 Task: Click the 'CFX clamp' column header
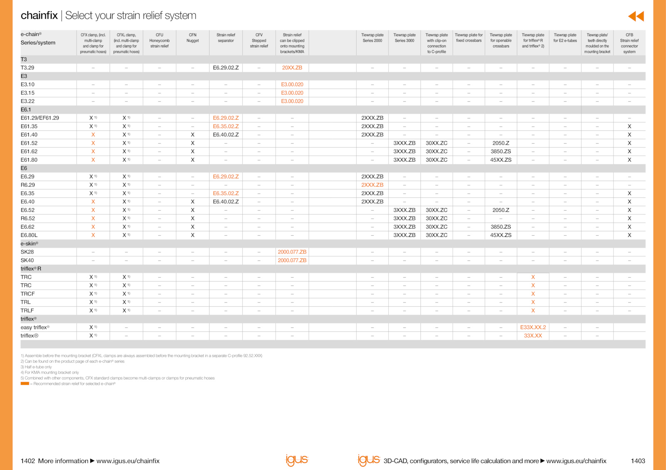coord(93,43)
